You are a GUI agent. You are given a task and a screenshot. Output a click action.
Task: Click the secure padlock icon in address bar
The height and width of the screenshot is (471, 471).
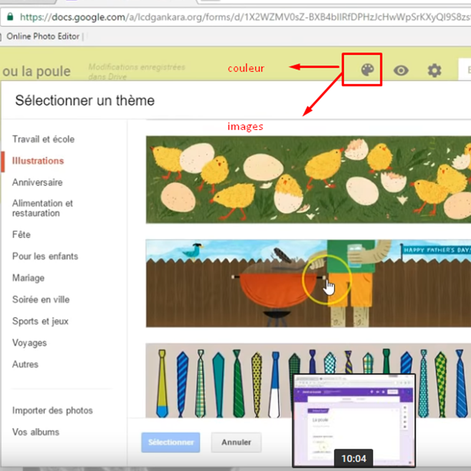pyautogui.click(x=10, y=16)
